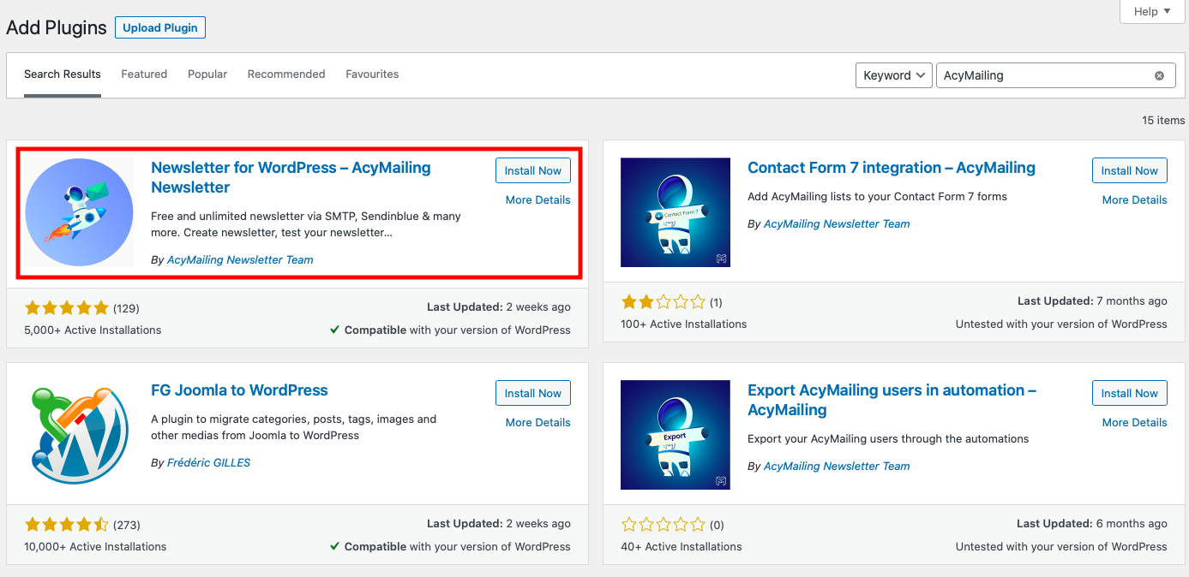Click the five-star rating with 129 reviews
This screenshot has height=577, width=1189.
[x=67, y=307]
